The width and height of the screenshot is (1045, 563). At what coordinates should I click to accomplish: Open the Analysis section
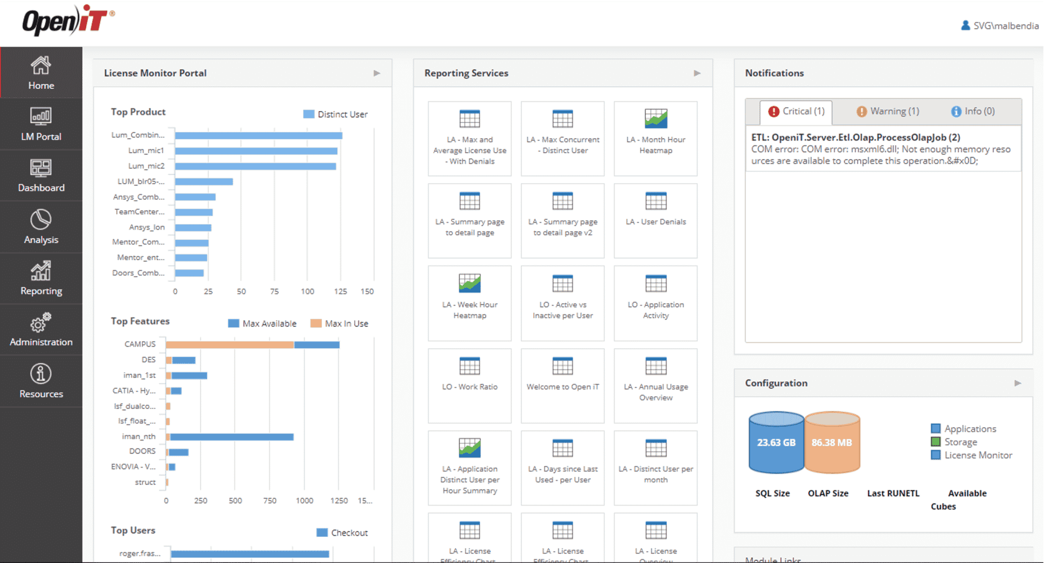[41, 227]
